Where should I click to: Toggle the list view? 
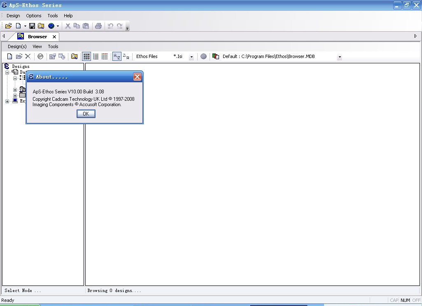[96, 56]
